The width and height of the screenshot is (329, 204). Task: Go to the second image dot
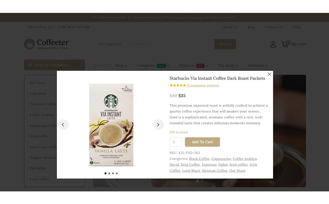coord(109,173)
